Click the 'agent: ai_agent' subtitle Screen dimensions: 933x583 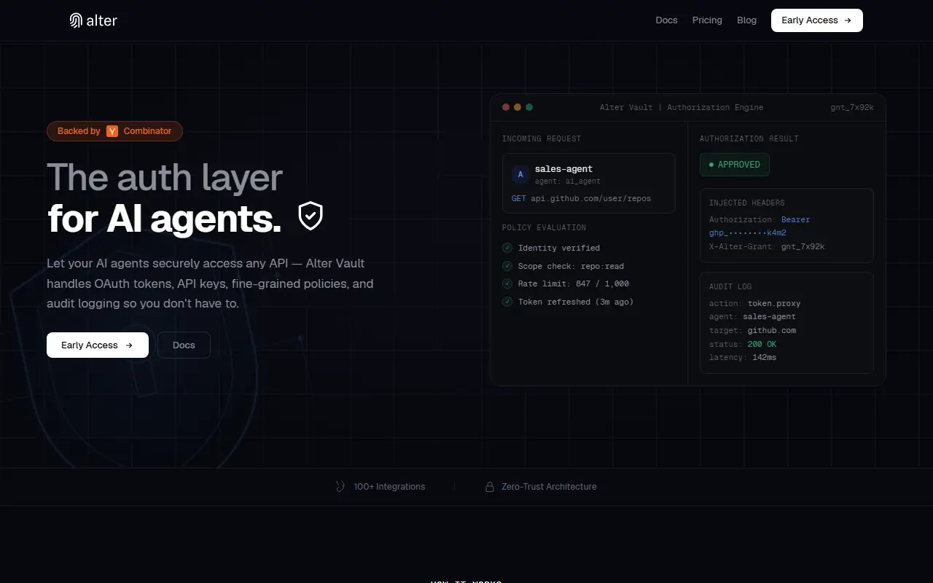click(568, 181)
